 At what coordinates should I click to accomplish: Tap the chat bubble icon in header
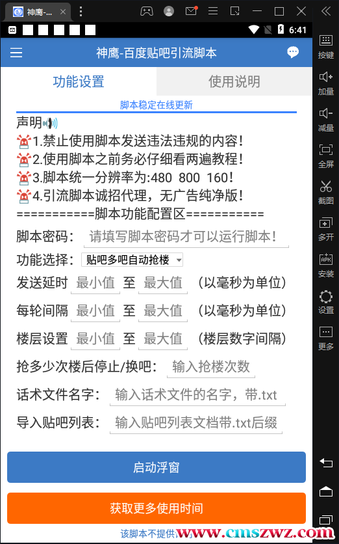click(293, 52)
